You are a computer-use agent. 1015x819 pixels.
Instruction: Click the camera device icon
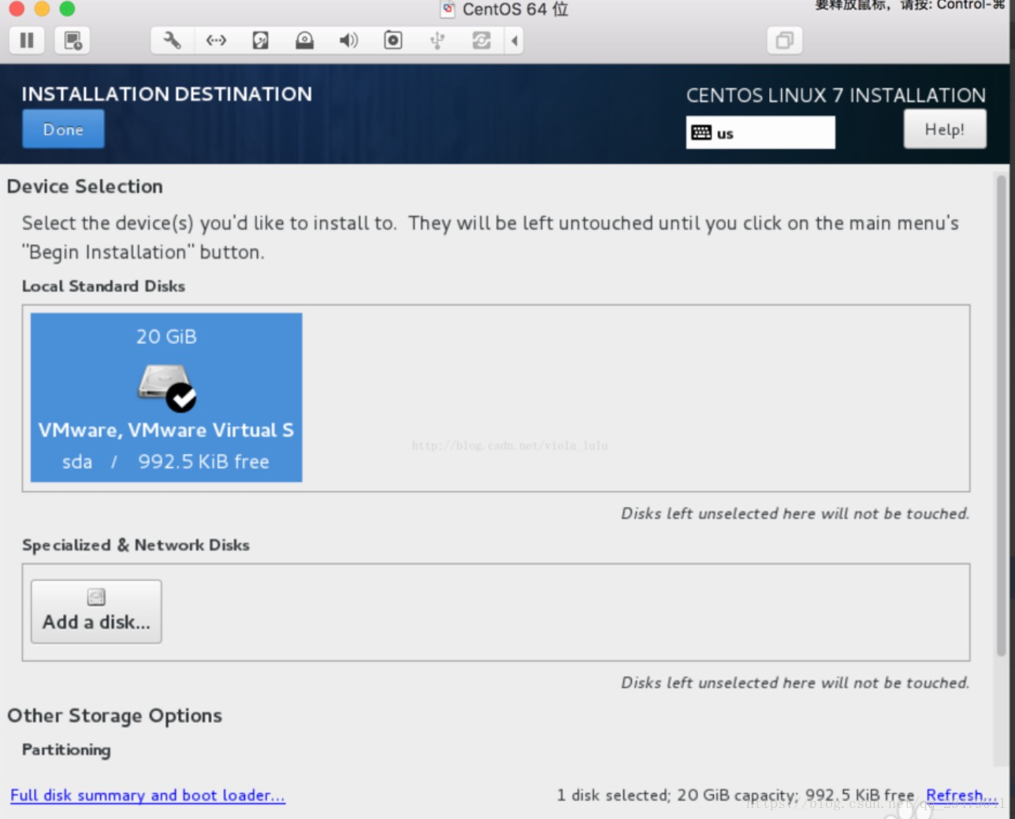click(392, 40)
